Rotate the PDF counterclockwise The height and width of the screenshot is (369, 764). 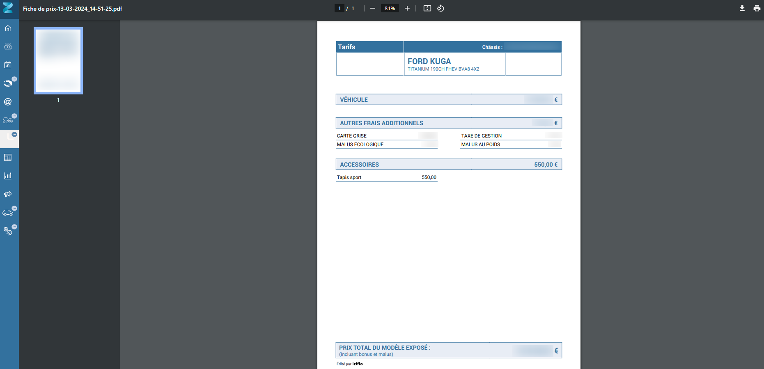click(441, 8)
